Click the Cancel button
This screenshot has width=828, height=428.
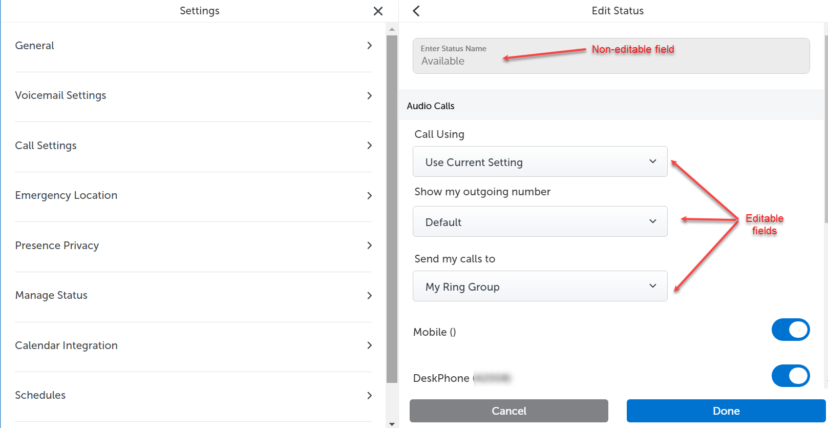pos(508,411)
